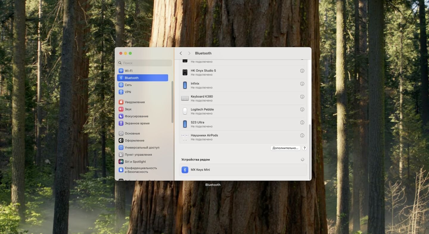Click inside the Поиск search field

point(144,63)
